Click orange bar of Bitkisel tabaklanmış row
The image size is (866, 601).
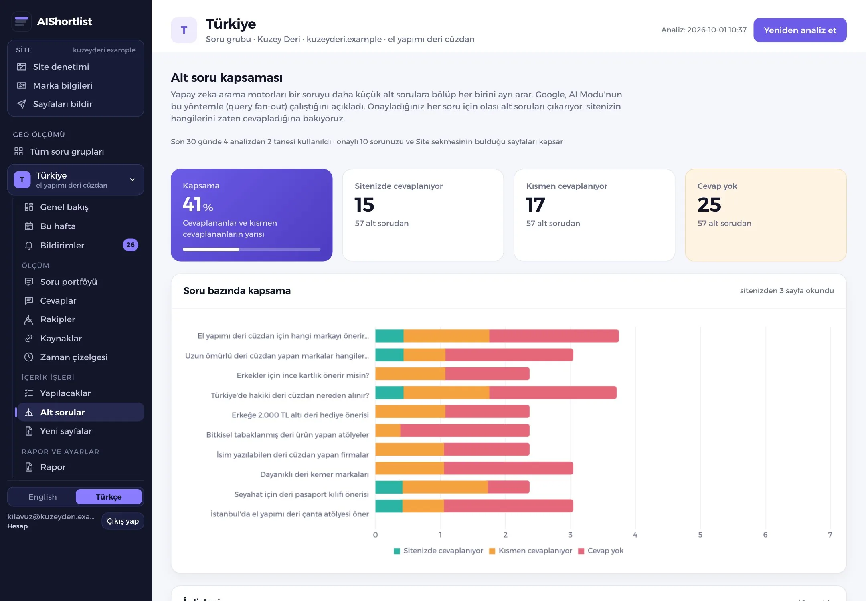click(388, 430)
